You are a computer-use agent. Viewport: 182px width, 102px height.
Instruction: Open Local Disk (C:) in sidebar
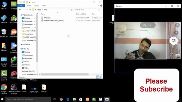29,71
